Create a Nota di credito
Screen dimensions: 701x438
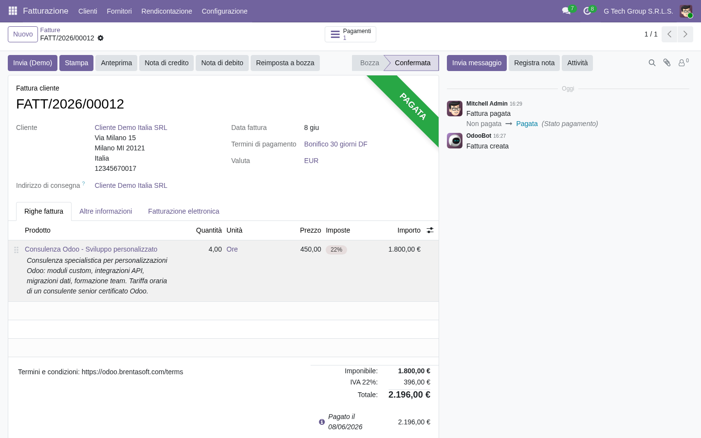click(166, 63)
